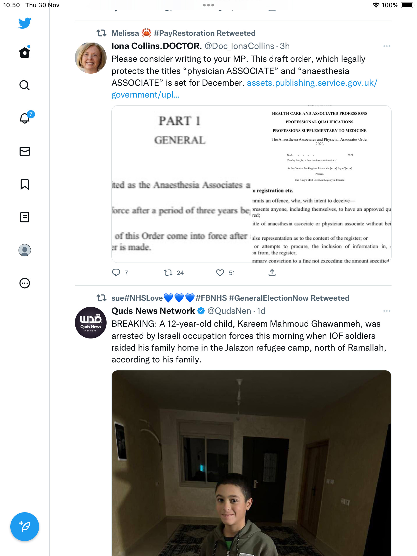Viewport: 417px width, 556px height.
Task: Reply to Iona Collins' tweet
Action: pyautogui.click(x=116, y=273)
